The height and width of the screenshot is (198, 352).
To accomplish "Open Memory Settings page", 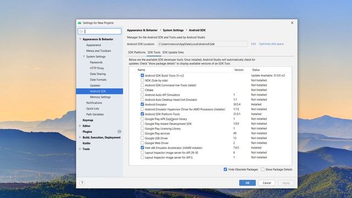I will coord(100,97).
